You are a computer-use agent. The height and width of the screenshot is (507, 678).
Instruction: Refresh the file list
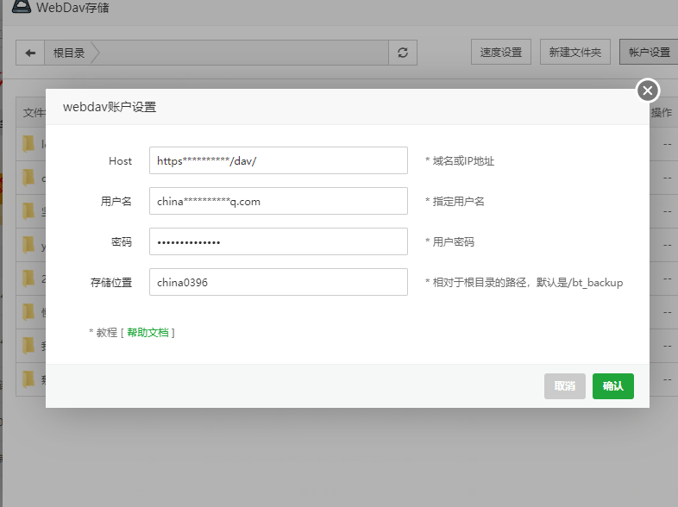(402, 53)
